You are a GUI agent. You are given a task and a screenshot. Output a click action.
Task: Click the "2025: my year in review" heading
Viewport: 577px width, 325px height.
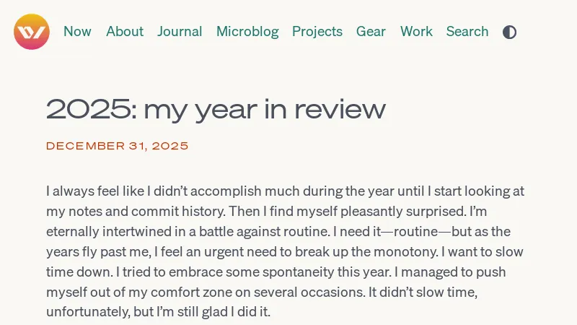[x=216, y=110]
